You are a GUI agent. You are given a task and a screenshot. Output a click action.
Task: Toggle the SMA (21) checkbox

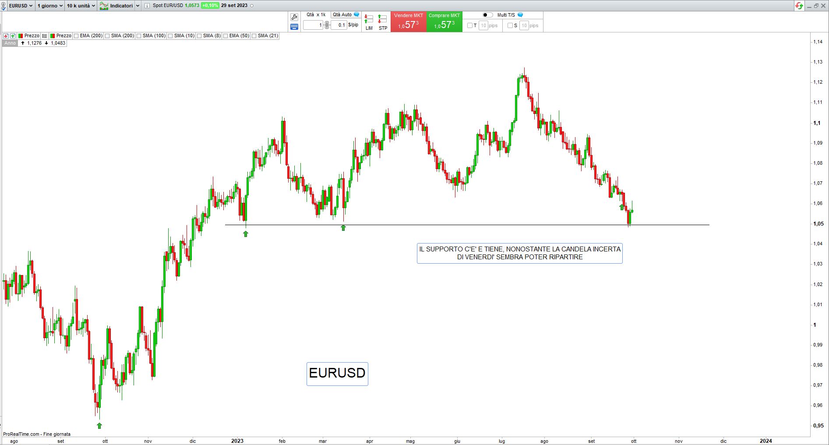254,36
